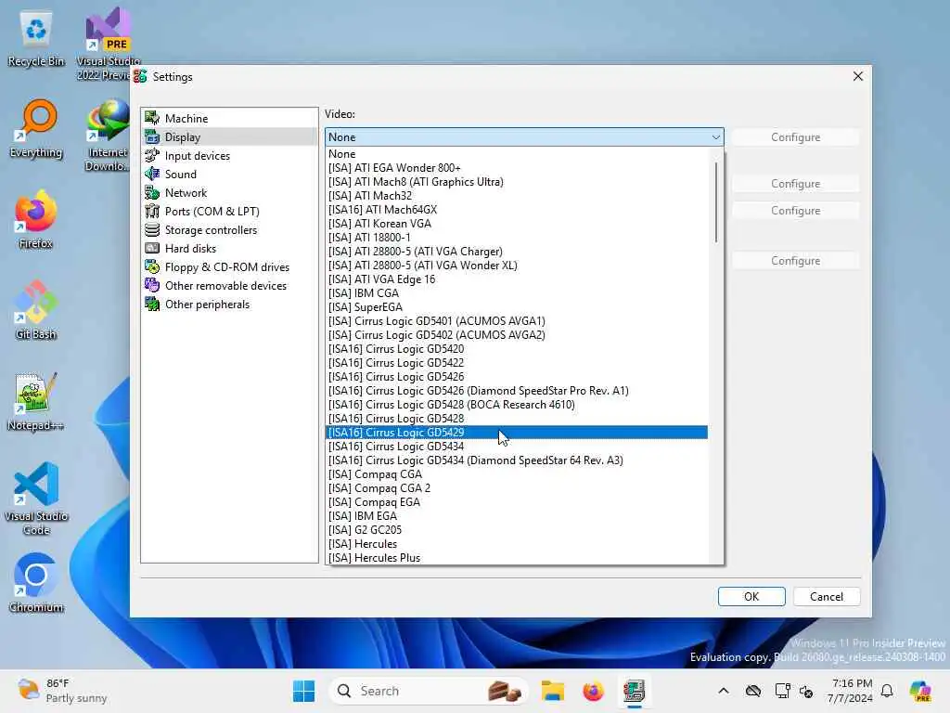
Task: Switch to 86Box app in taskbar
Action: [x=634, y=691]
